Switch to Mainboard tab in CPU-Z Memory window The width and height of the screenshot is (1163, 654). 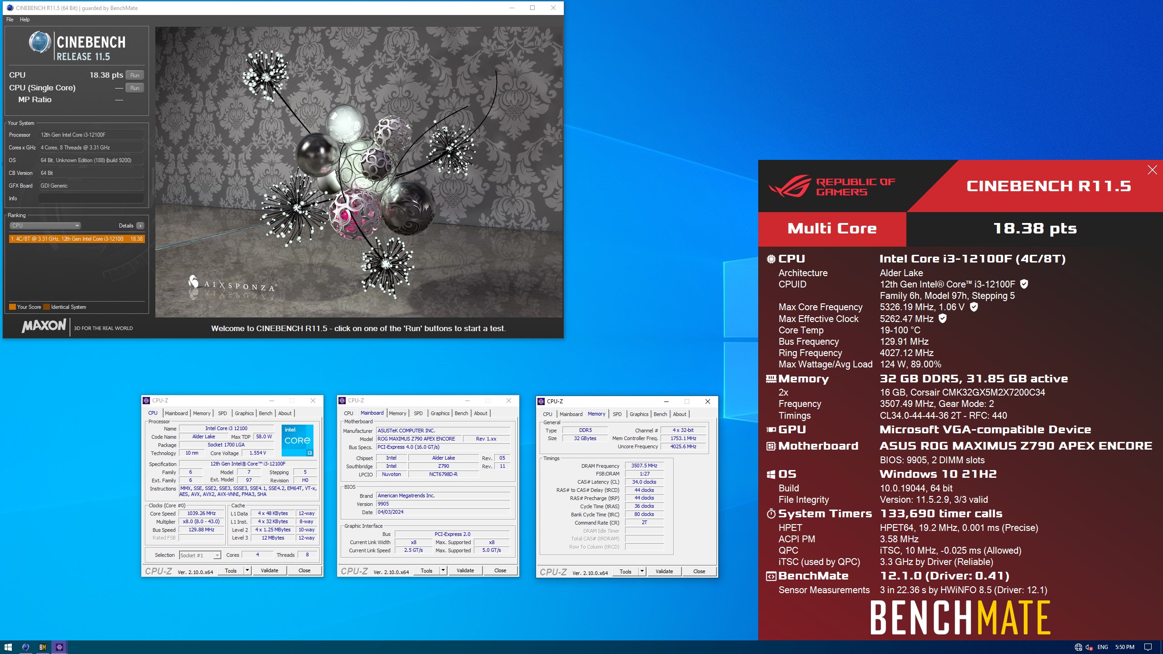click(571, 414)
